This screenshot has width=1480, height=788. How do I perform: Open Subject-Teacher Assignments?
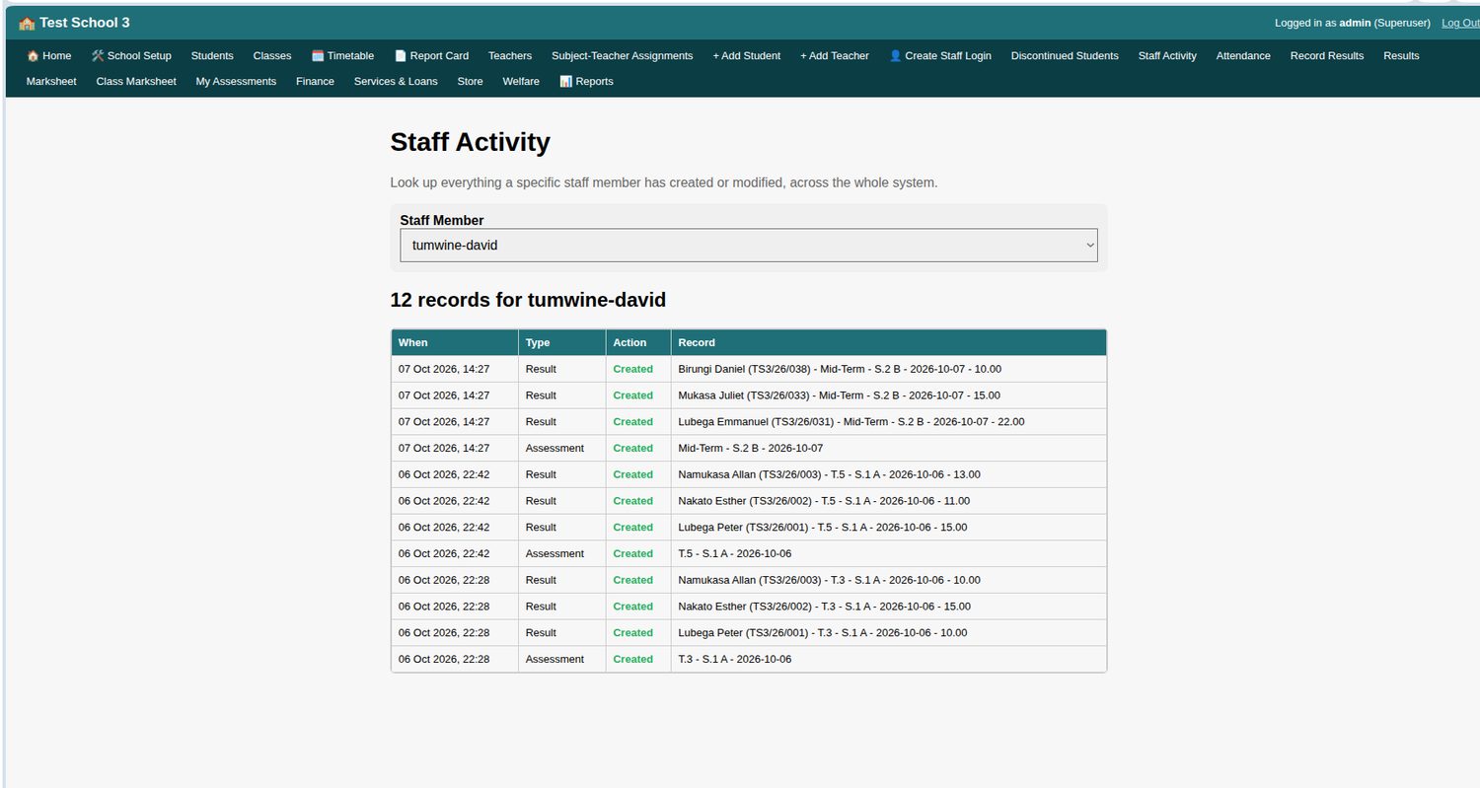pyautogui.click(x=622, y=56)
